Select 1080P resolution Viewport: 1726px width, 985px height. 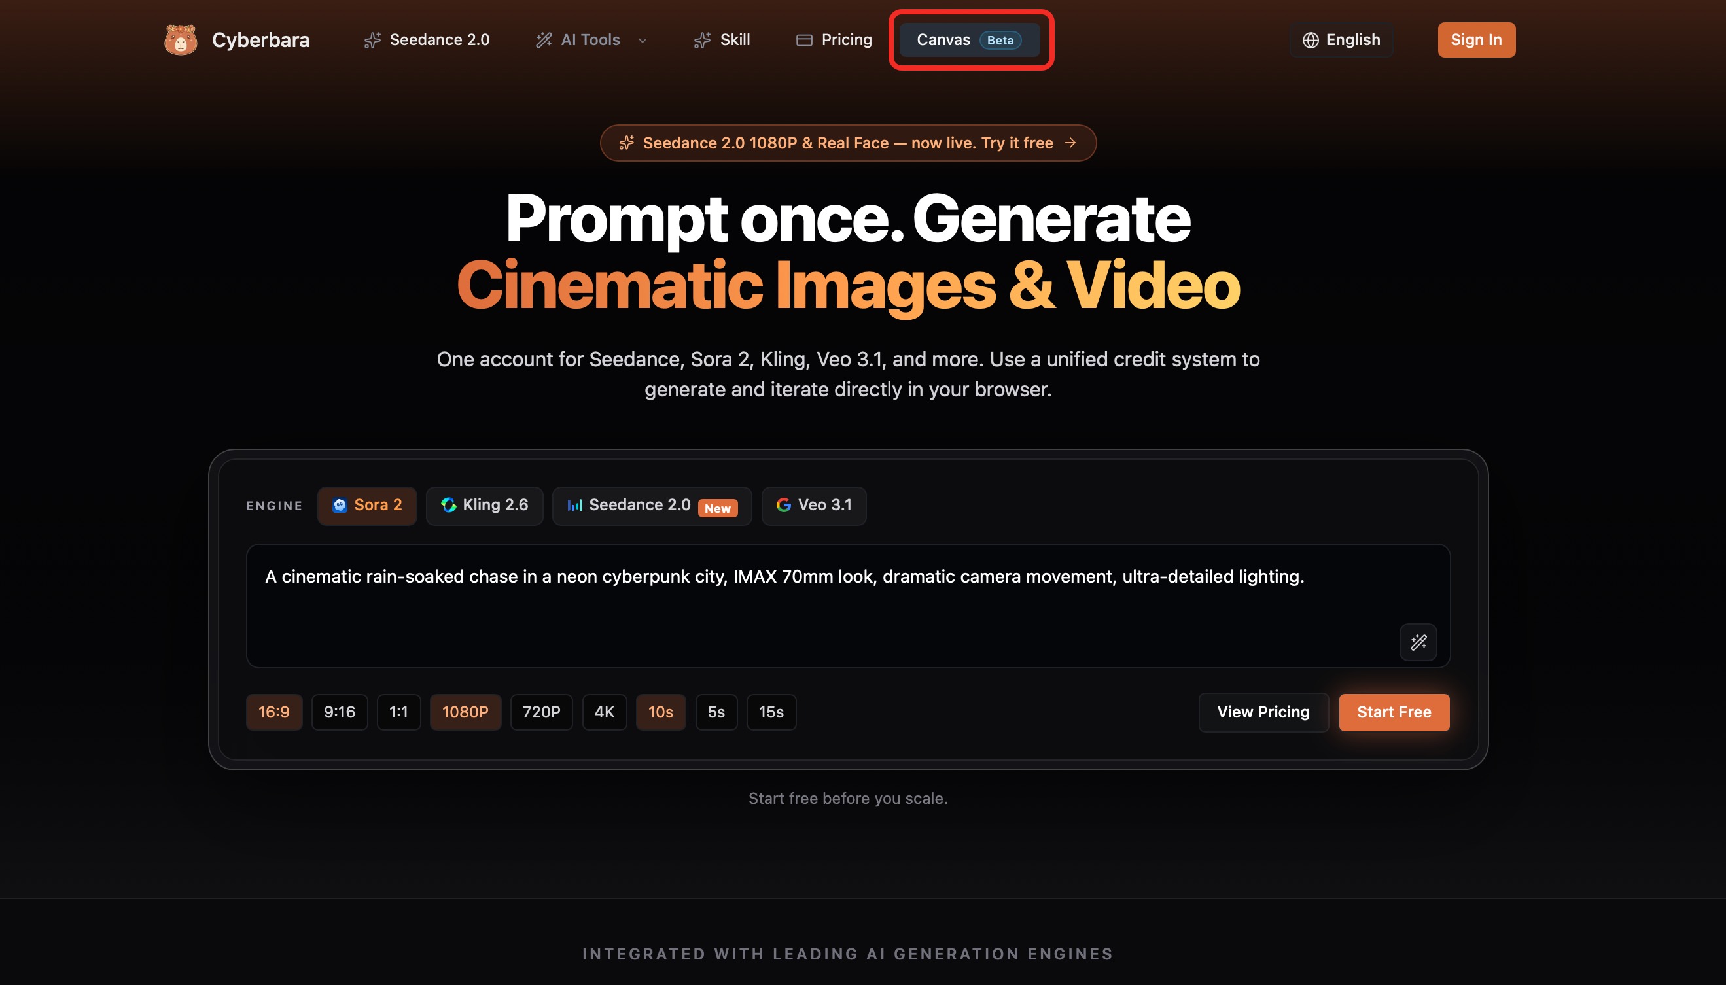(465, 712)
